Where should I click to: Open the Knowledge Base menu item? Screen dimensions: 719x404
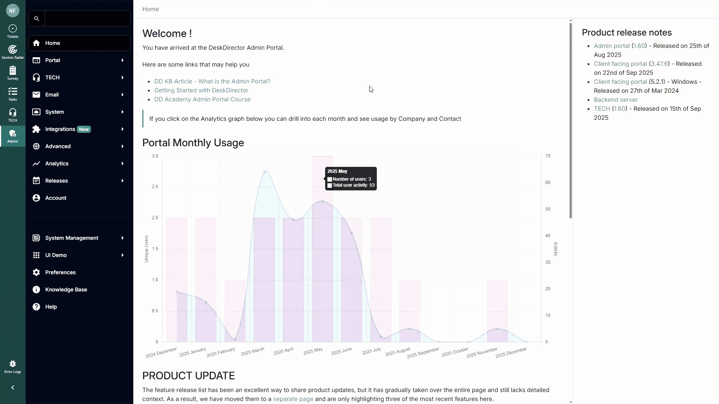pos(66,290)
